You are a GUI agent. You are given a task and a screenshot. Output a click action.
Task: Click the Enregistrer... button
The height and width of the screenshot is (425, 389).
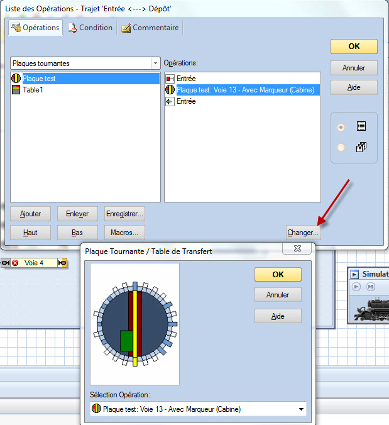(x=124, y=214)
